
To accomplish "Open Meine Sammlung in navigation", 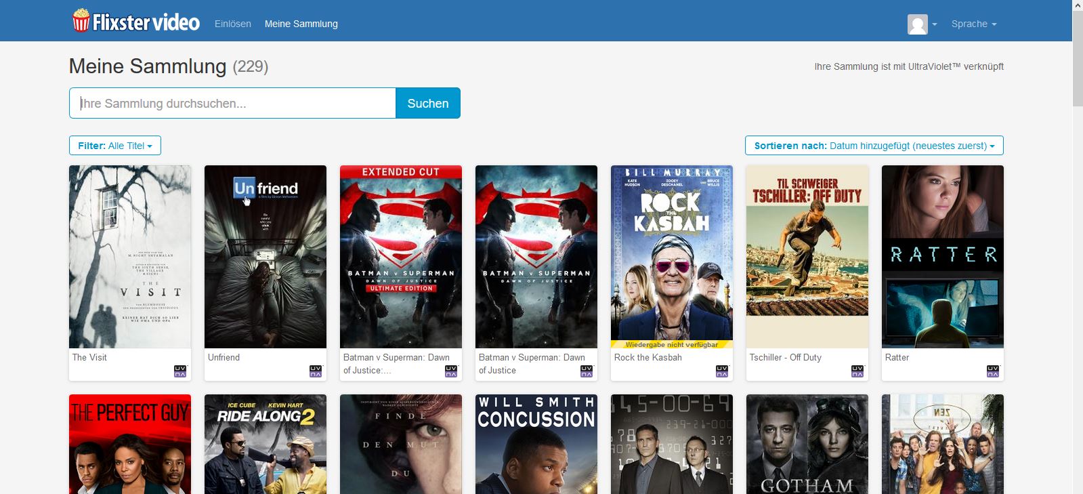I will (x=301, y=24).
